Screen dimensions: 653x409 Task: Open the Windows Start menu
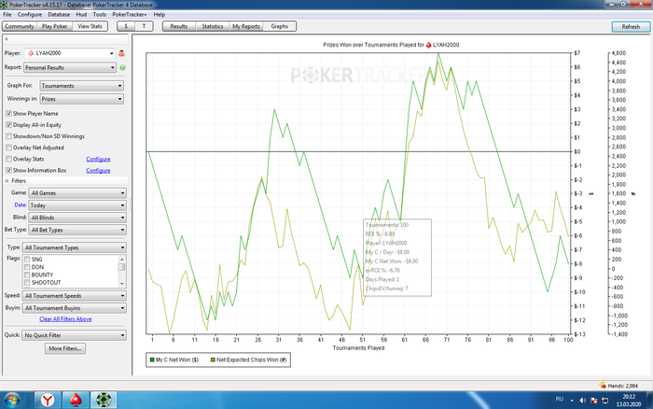(x=13, y=400)
